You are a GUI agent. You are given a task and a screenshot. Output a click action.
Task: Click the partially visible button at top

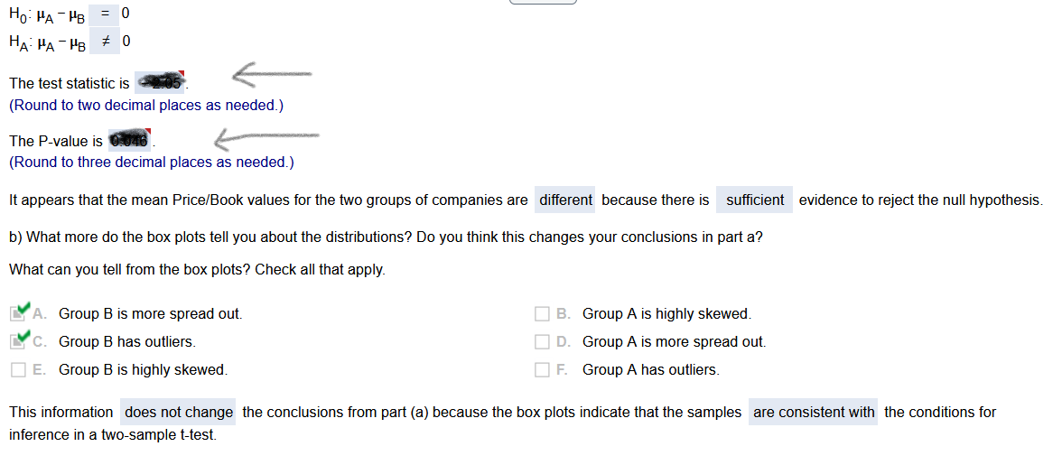pyautogui.click(x=542, y=2)
